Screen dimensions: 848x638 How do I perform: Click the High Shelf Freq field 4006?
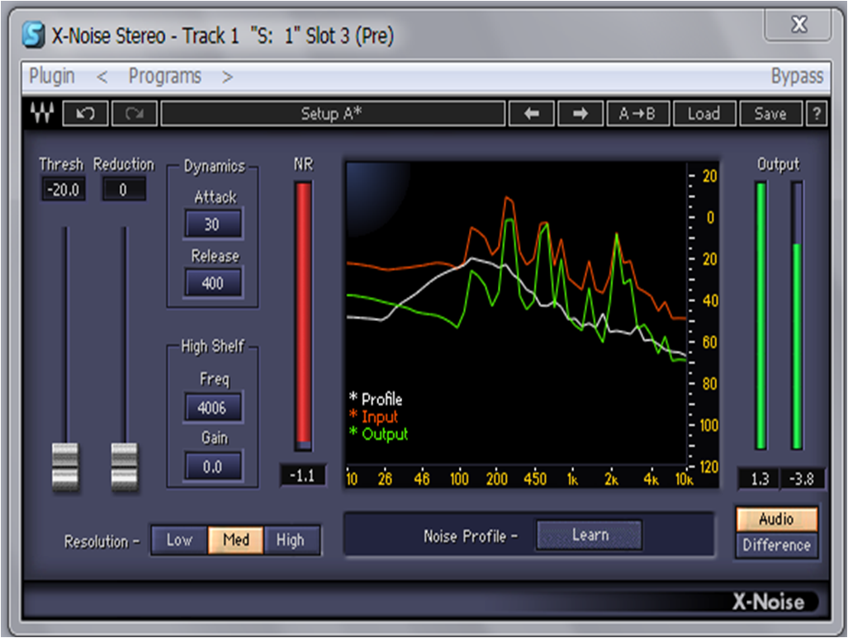[x=213, y=408]
